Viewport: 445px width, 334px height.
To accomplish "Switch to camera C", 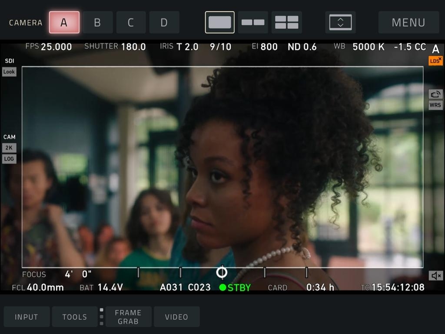I will (x=131, y=22).
